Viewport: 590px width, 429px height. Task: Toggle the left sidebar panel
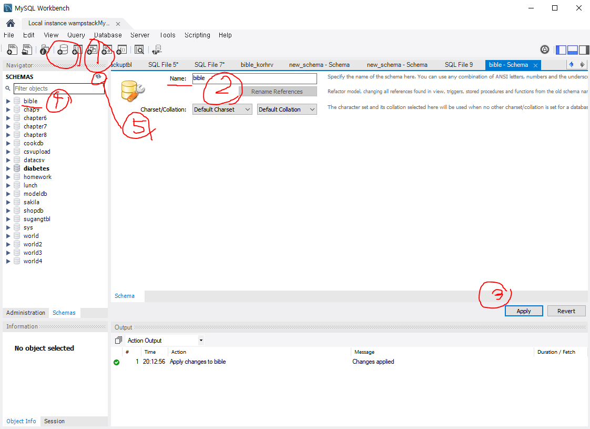pos(561,49)
